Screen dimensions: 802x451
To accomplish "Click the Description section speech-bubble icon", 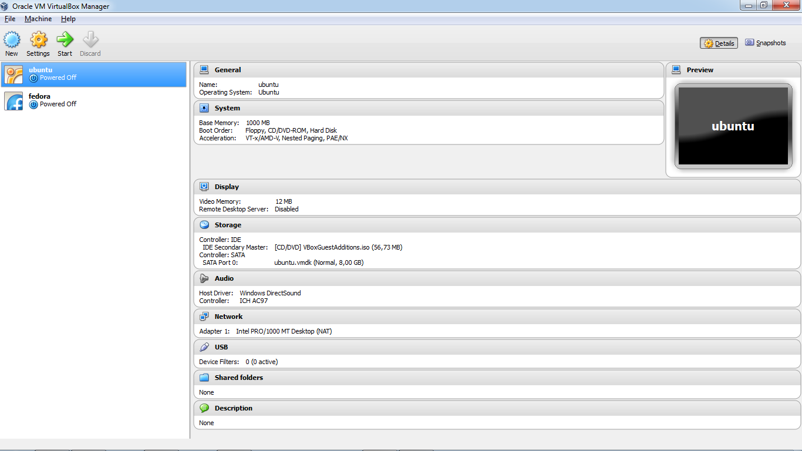I will [204, 408].
